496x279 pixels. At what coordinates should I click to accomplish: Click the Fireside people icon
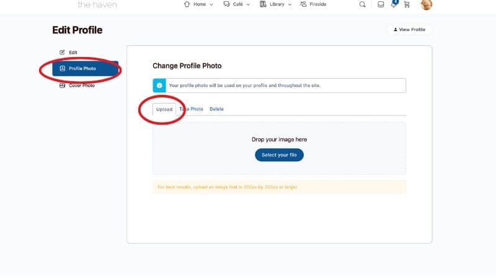[x=303, y=4]
